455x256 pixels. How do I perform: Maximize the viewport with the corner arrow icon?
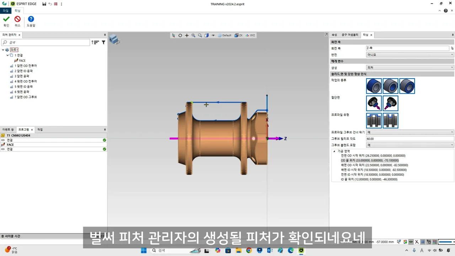click(326, 34)
